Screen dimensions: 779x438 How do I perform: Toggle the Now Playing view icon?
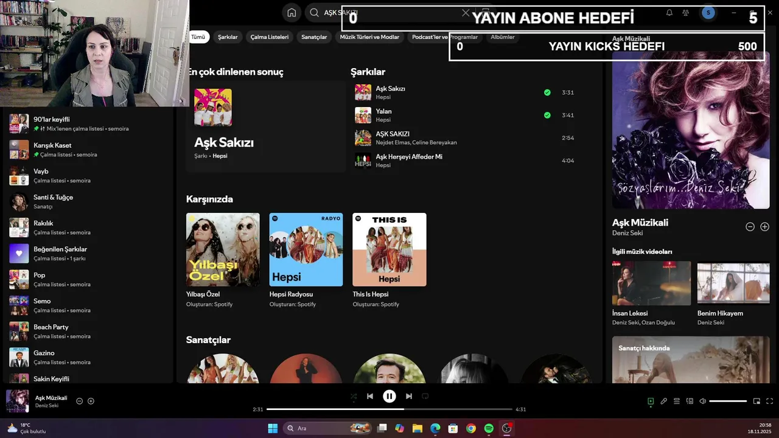click(x=651, y=401)
